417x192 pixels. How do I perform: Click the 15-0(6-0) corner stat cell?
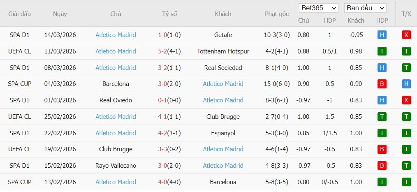(277, 84)
